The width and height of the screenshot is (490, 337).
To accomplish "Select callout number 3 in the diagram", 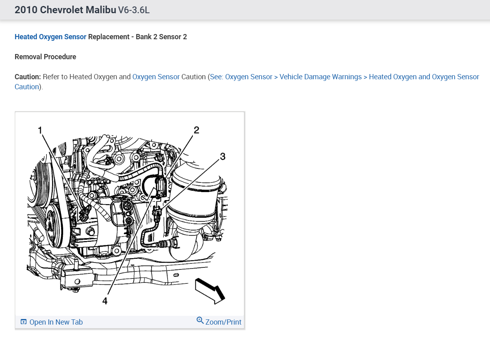I will (223, 156).
